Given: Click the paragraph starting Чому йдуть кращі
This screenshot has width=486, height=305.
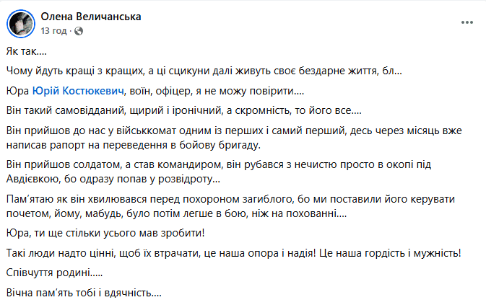Looking at the screenshot, I should pyautogui.click(x=204, y=71).
